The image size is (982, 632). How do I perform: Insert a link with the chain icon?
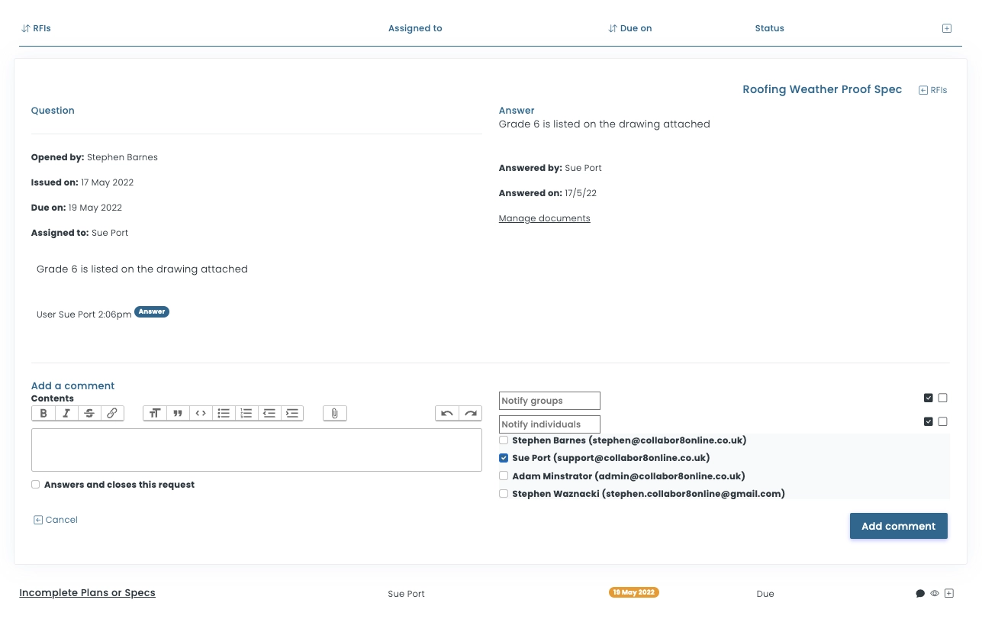(x=111, y=413)
